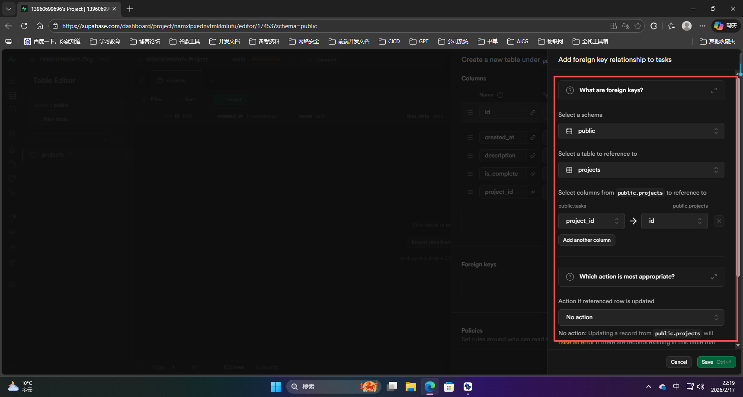
Task: View site information lock icon
Action: click(55, 26)
